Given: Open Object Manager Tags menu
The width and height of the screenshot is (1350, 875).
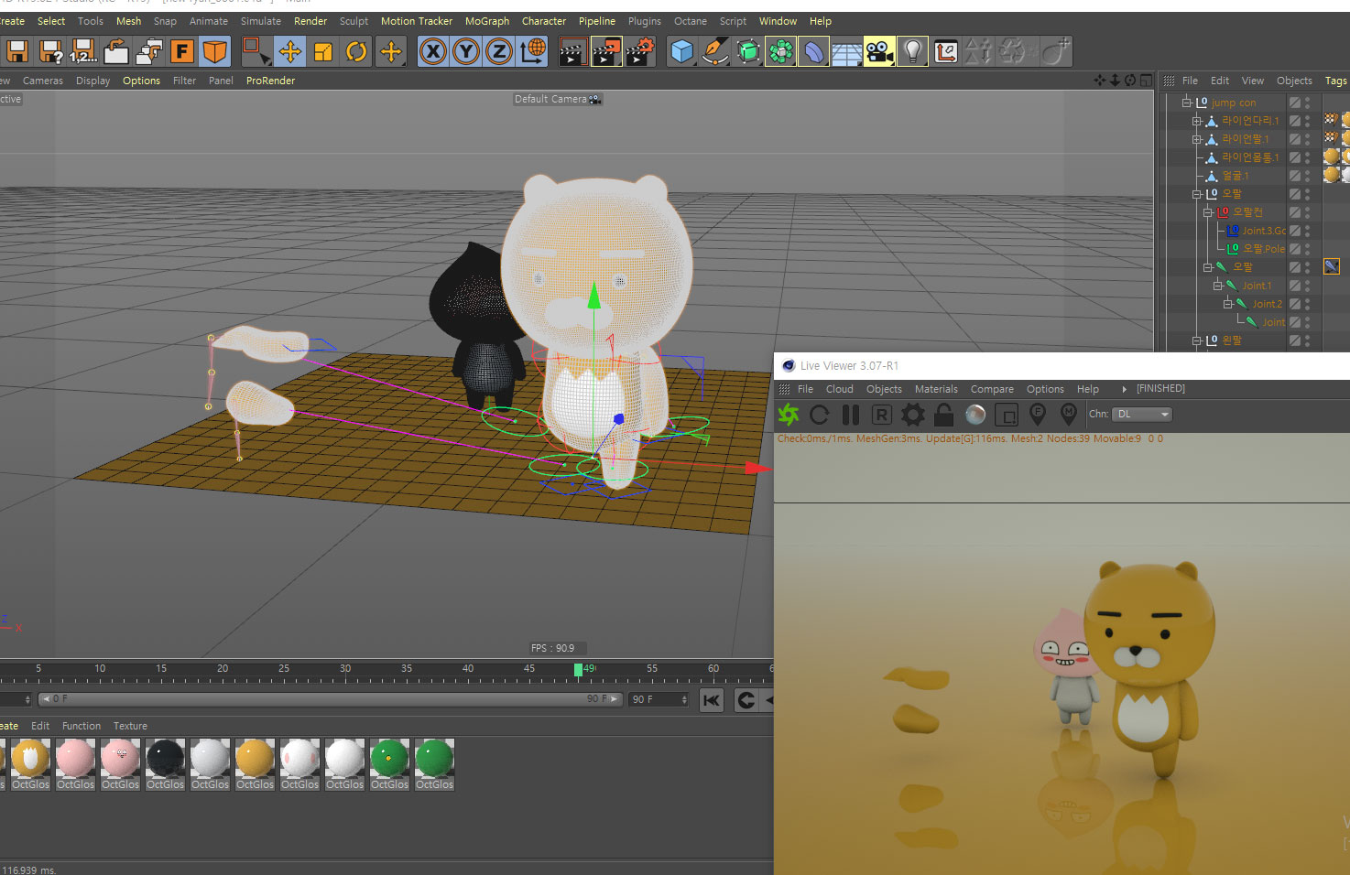Looking at the screenshot, I should tap(1336, 81).
